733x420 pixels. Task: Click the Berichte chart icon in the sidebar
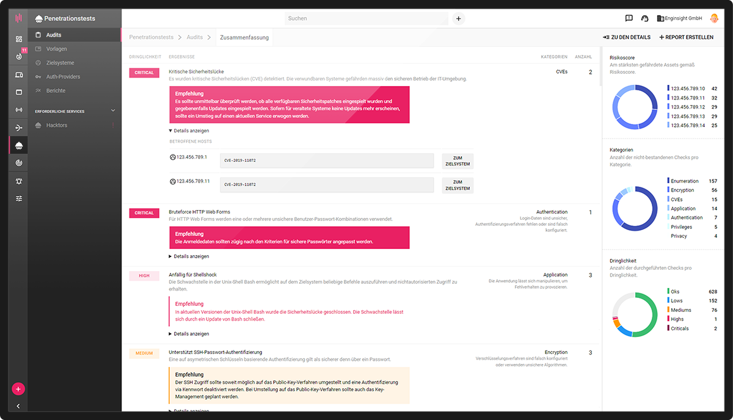click(38, 90)
